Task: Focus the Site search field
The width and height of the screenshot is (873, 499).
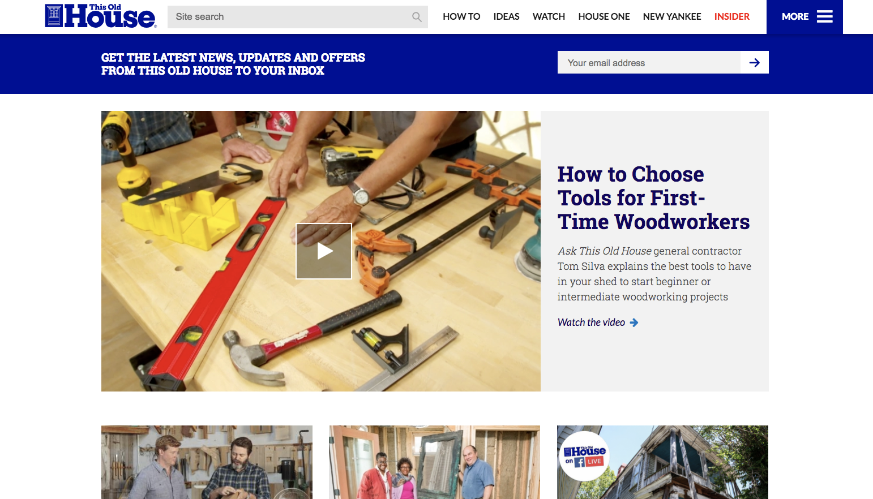Action: point(298,17)
